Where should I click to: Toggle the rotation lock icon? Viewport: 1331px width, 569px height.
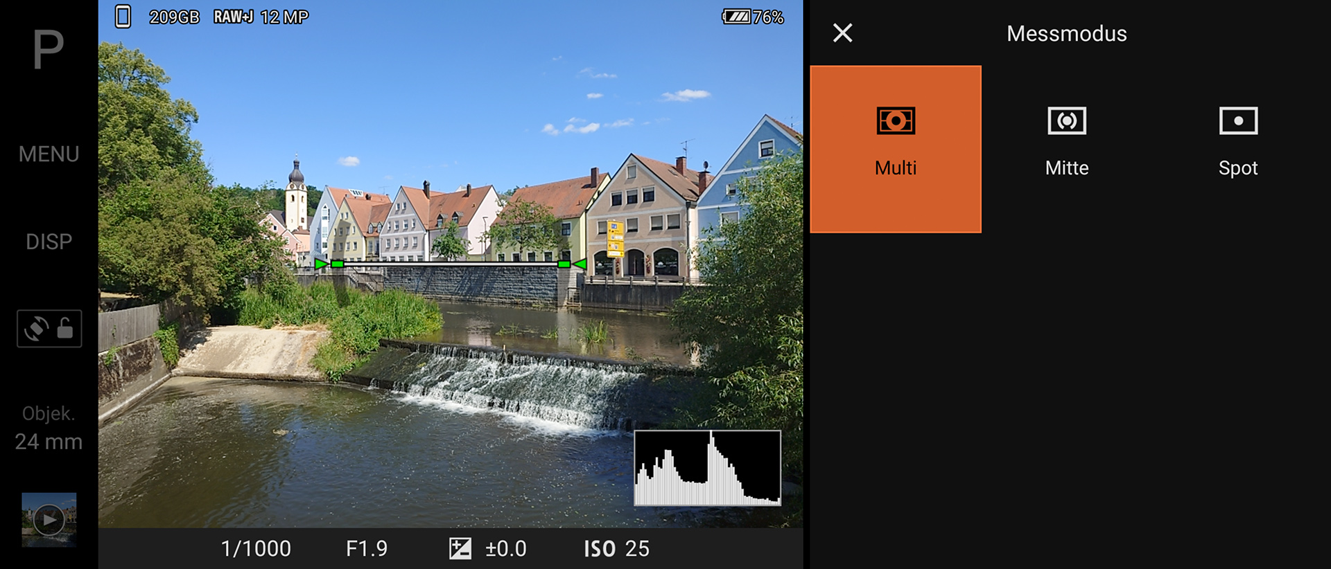[49, 329]
